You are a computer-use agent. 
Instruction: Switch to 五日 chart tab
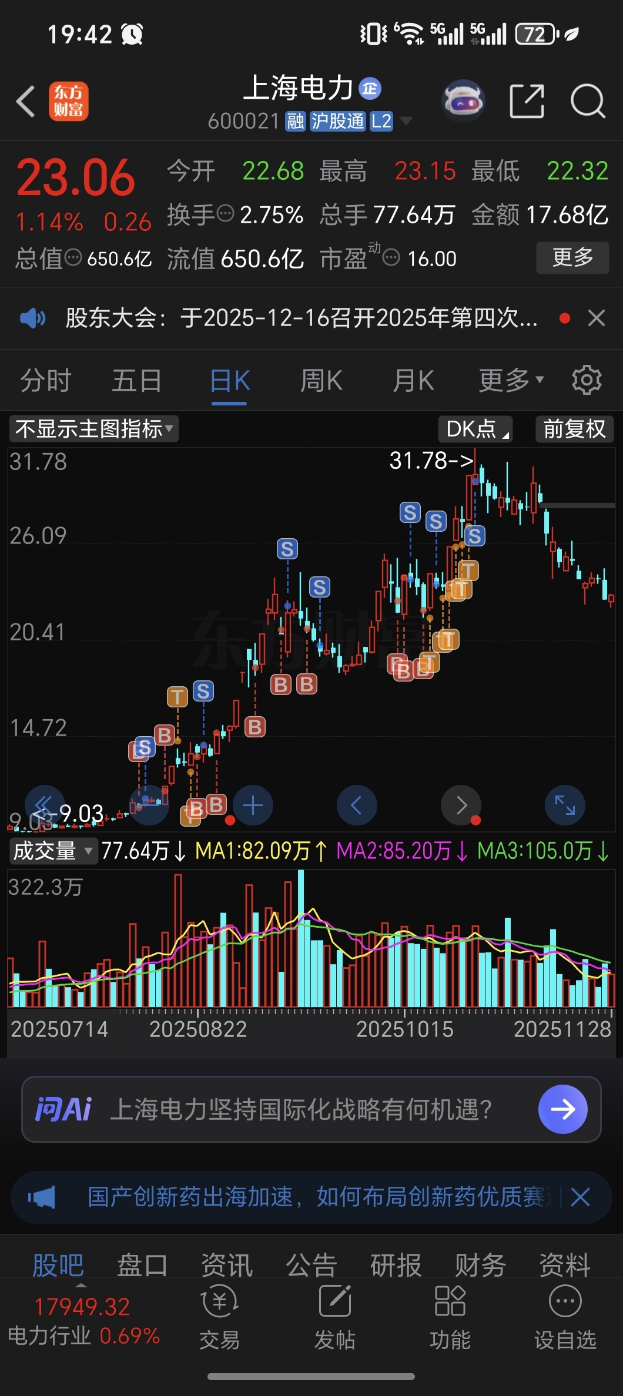point(137,381)
